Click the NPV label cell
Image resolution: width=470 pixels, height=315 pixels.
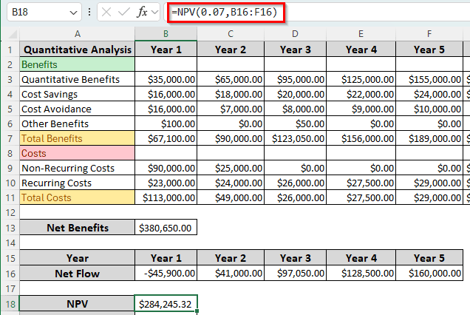tap(78, 304)
